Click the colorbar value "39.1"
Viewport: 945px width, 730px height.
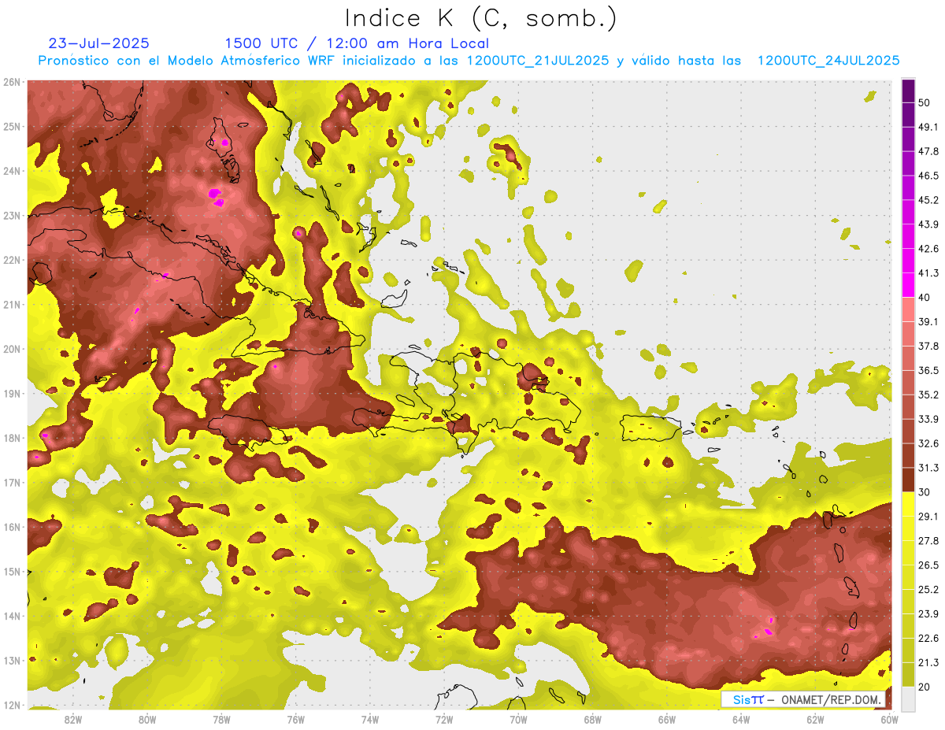[927, 321]
